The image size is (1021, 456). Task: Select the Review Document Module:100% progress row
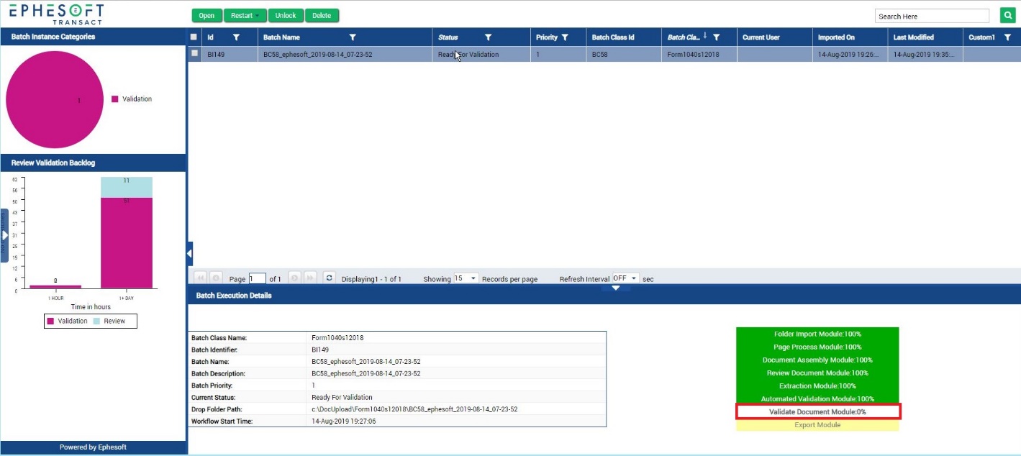click(x=817, y=373)
